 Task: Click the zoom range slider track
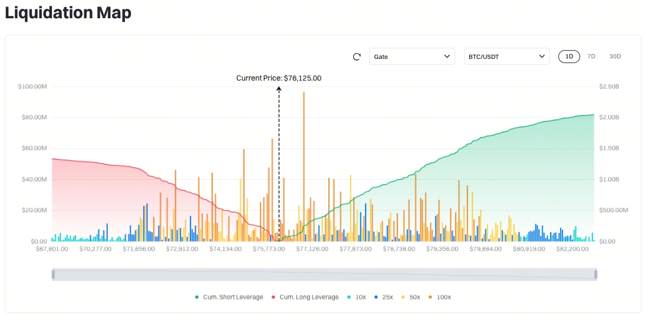pyautogui.click(x=324, y=275)
